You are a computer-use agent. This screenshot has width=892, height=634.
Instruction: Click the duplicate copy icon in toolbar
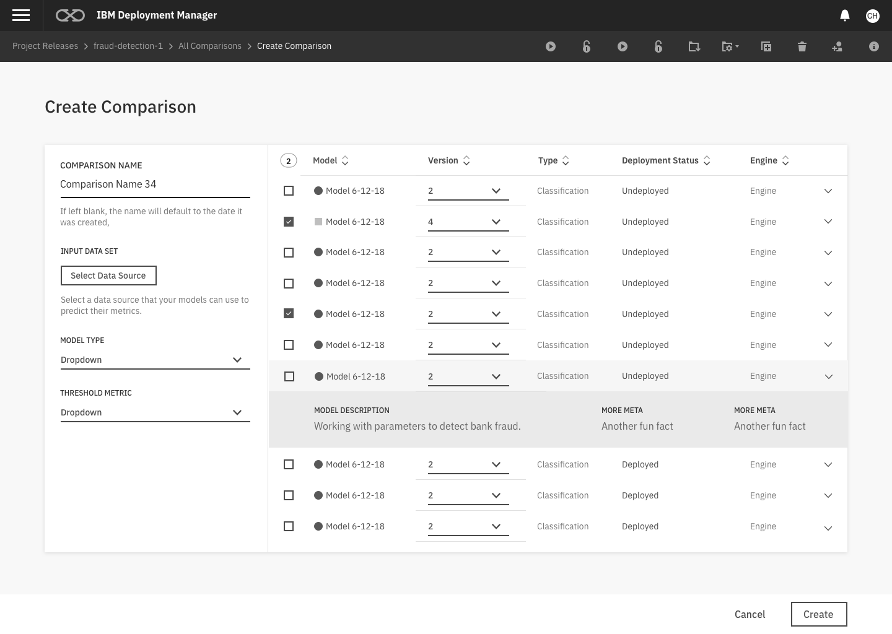coord(766,46)
